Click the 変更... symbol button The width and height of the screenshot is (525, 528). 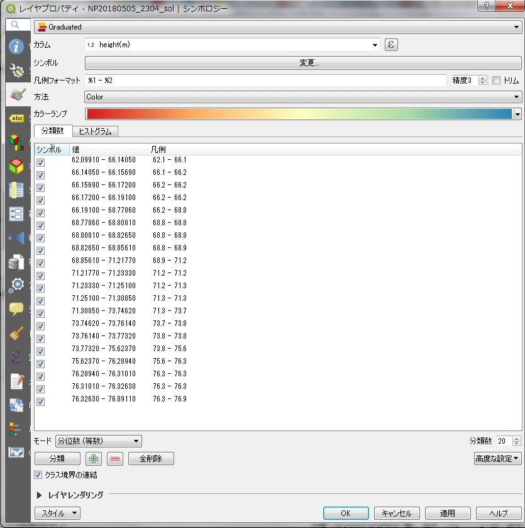click(x=303, y=63)
